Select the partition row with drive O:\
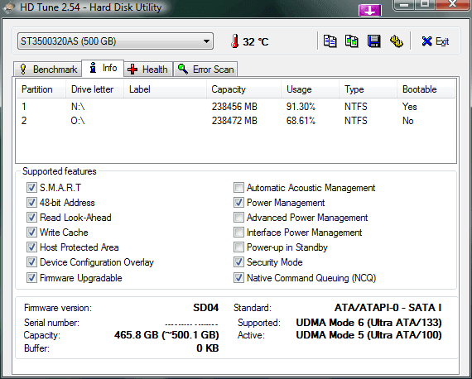Image resolution: width=472 pixels, height=379 pixels. coord(236,121)
